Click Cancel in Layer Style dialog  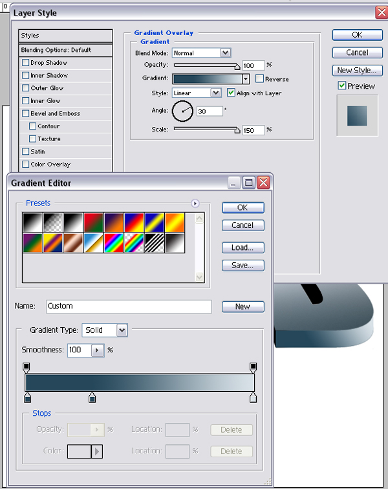[357, 52]
